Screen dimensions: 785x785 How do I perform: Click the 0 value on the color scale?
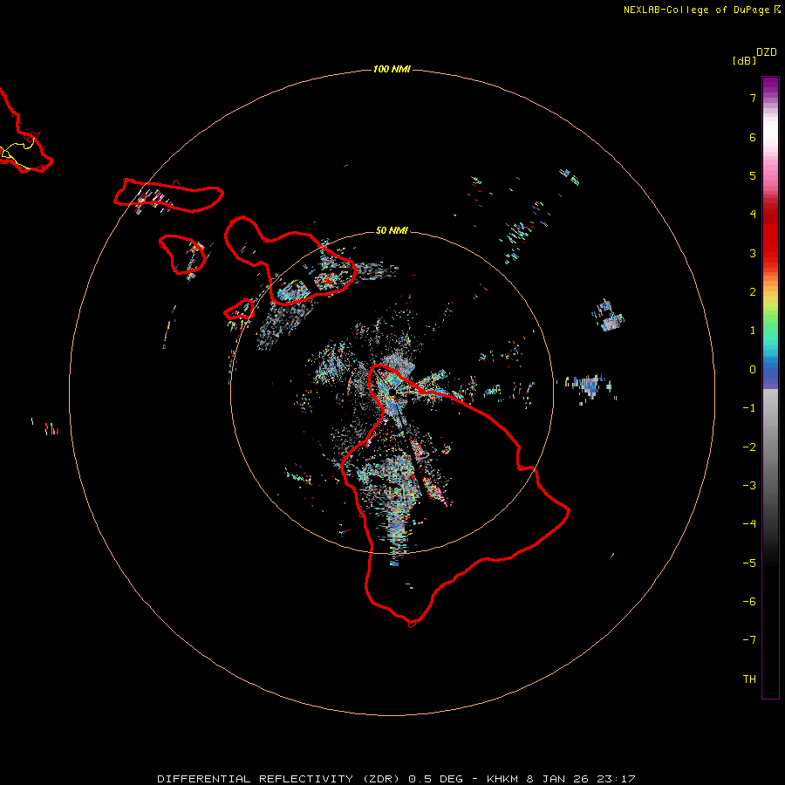click(x=753, y=370)
